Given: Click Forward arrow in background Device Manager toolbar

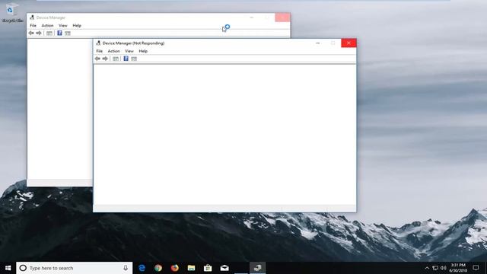Looking at the screenshot, I should (39, 33).
